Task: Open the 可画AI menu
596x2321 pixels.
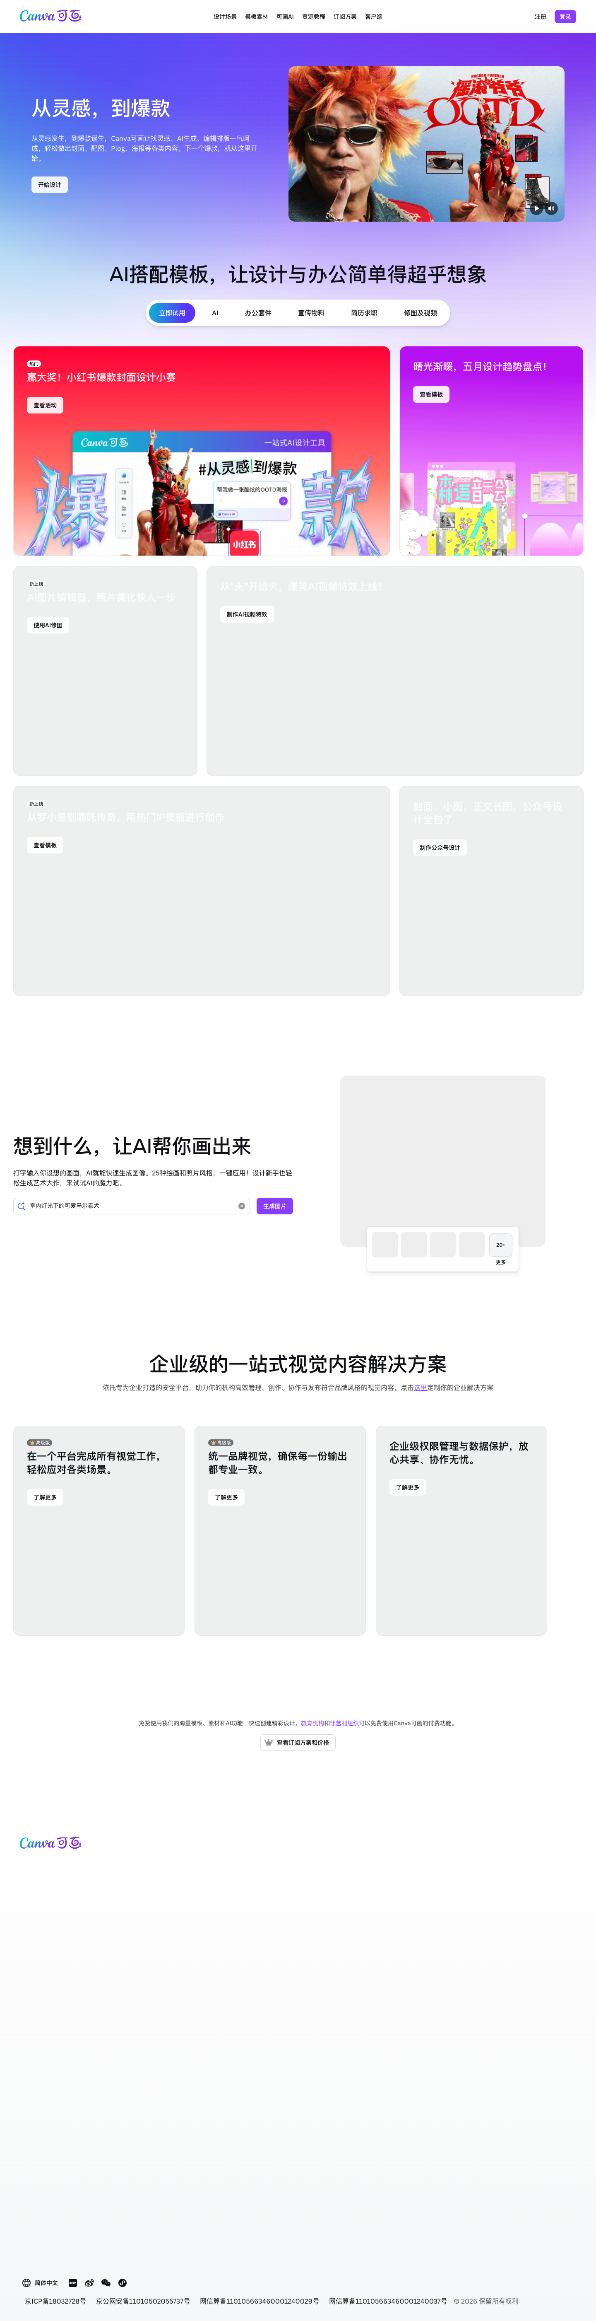Action: point(286,16)
